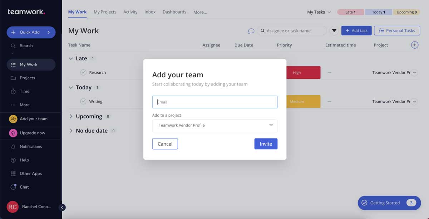Click inside the Email input field
429x219 pixels.
tap(214, 102)
